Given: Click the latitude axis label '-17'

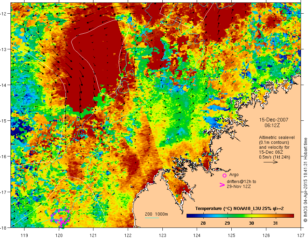Looking at the screenshot, I should (4, 192).
